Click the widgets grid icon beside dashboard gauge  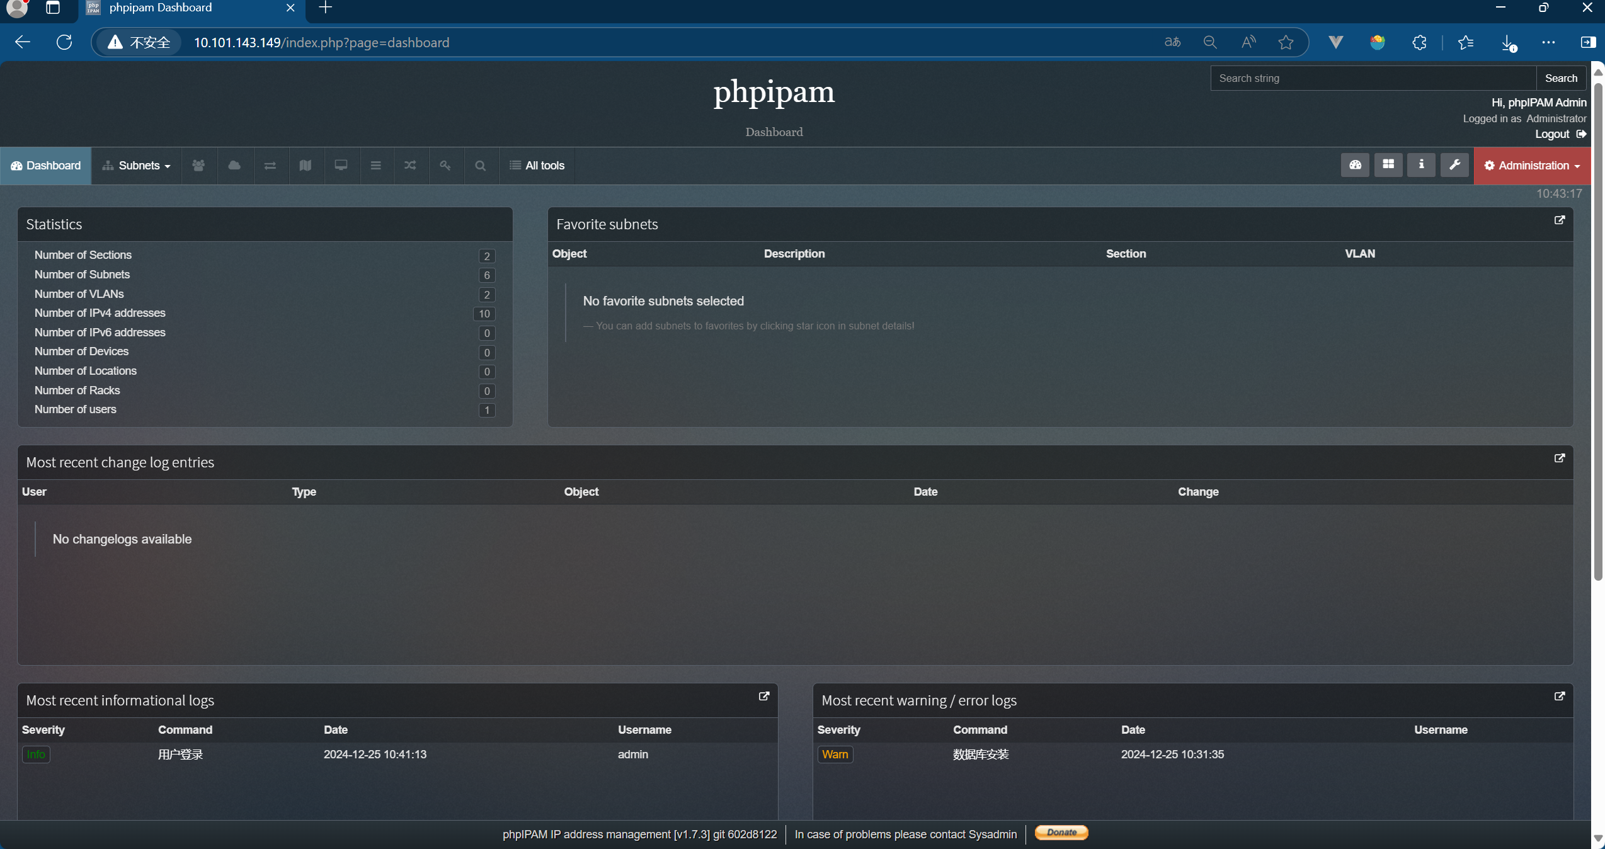tap(1388, 165)
